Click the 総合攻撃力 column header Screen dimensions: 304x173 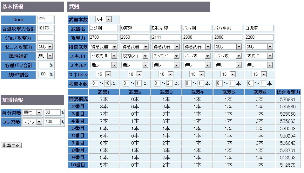click(288, 92)
